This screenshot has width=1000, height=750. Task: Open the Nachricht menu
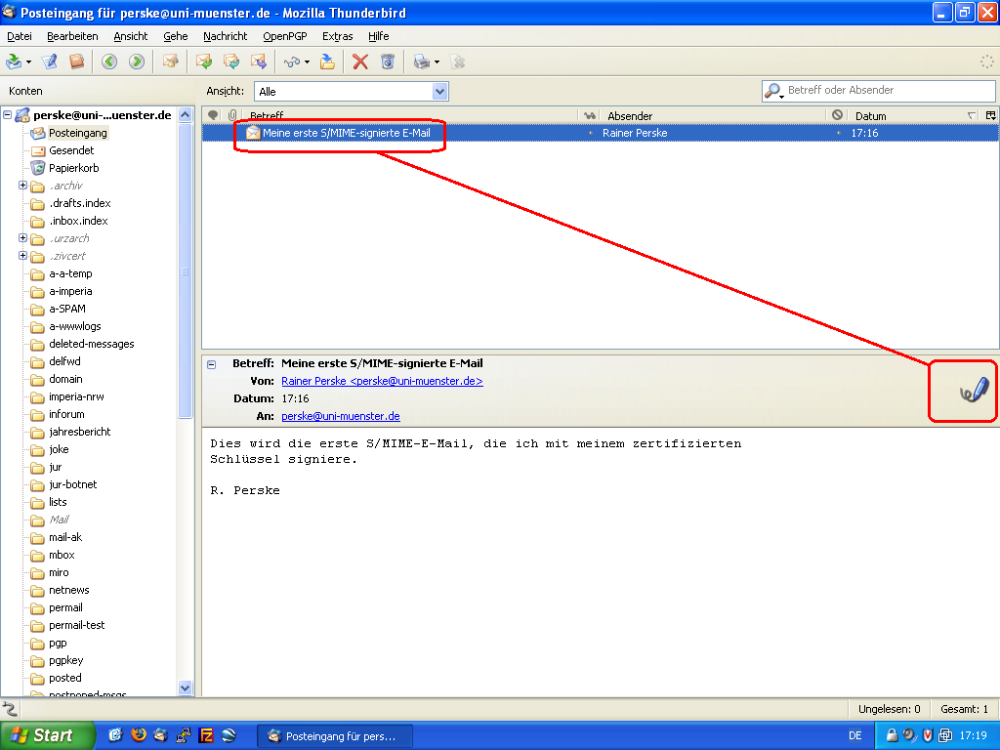225,36
